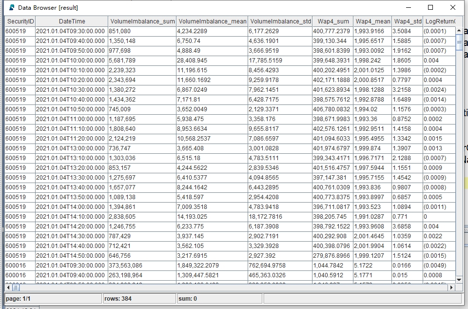The image size is (468, 309).
Task: Select the SecurityID column header
Action: point(20,21)
